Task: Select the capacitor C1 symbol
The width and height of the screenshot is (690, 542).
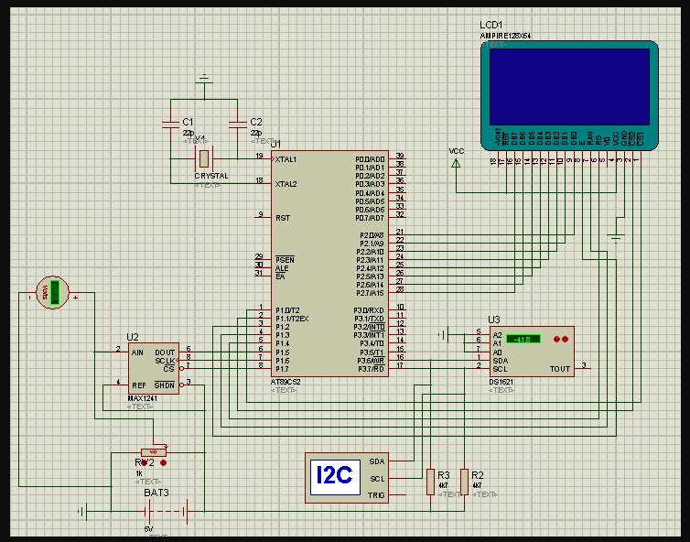Action: pyautogui.click(x=171, y=124)
